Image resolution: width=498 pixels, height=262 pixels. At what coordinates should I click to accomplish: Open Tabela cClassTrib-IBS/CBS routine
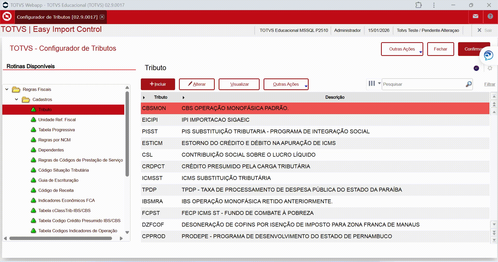(x=64, y=210)
